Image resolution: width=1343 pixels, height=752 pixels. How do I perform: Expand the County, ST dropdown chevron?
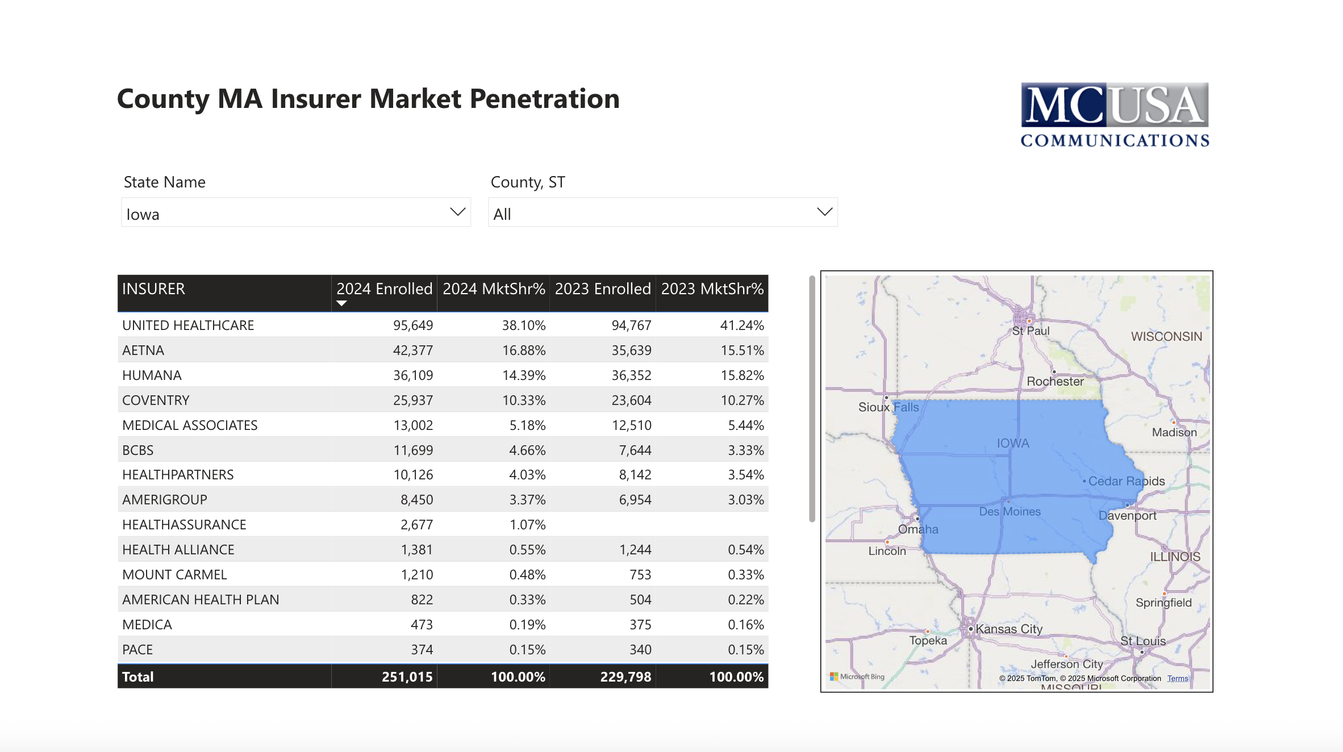[x=824, y=212]
